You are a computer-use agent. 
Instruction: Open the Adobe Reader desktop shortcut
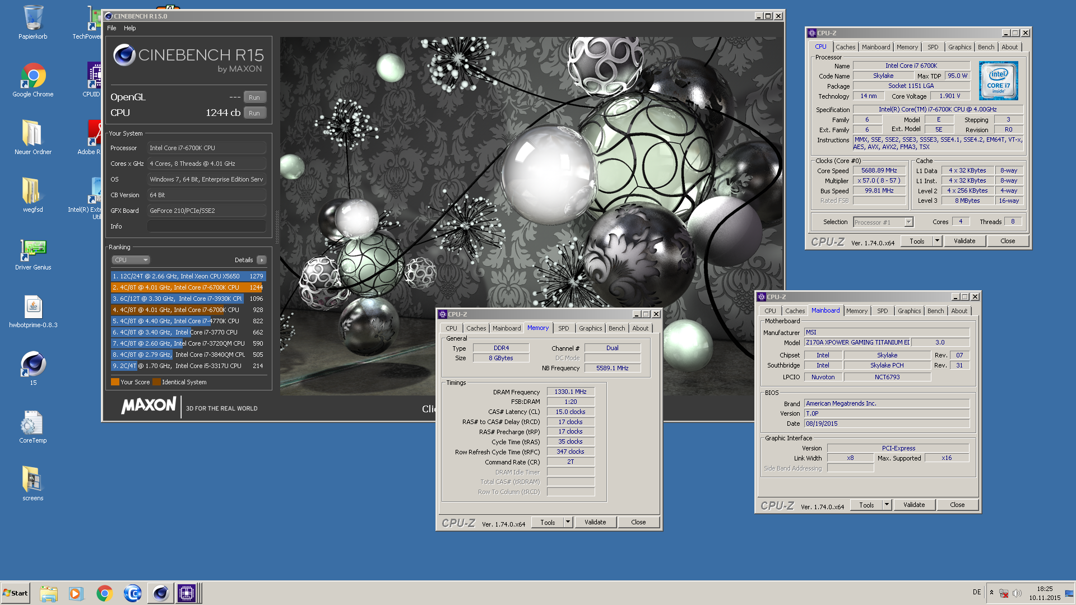[90, 138]
